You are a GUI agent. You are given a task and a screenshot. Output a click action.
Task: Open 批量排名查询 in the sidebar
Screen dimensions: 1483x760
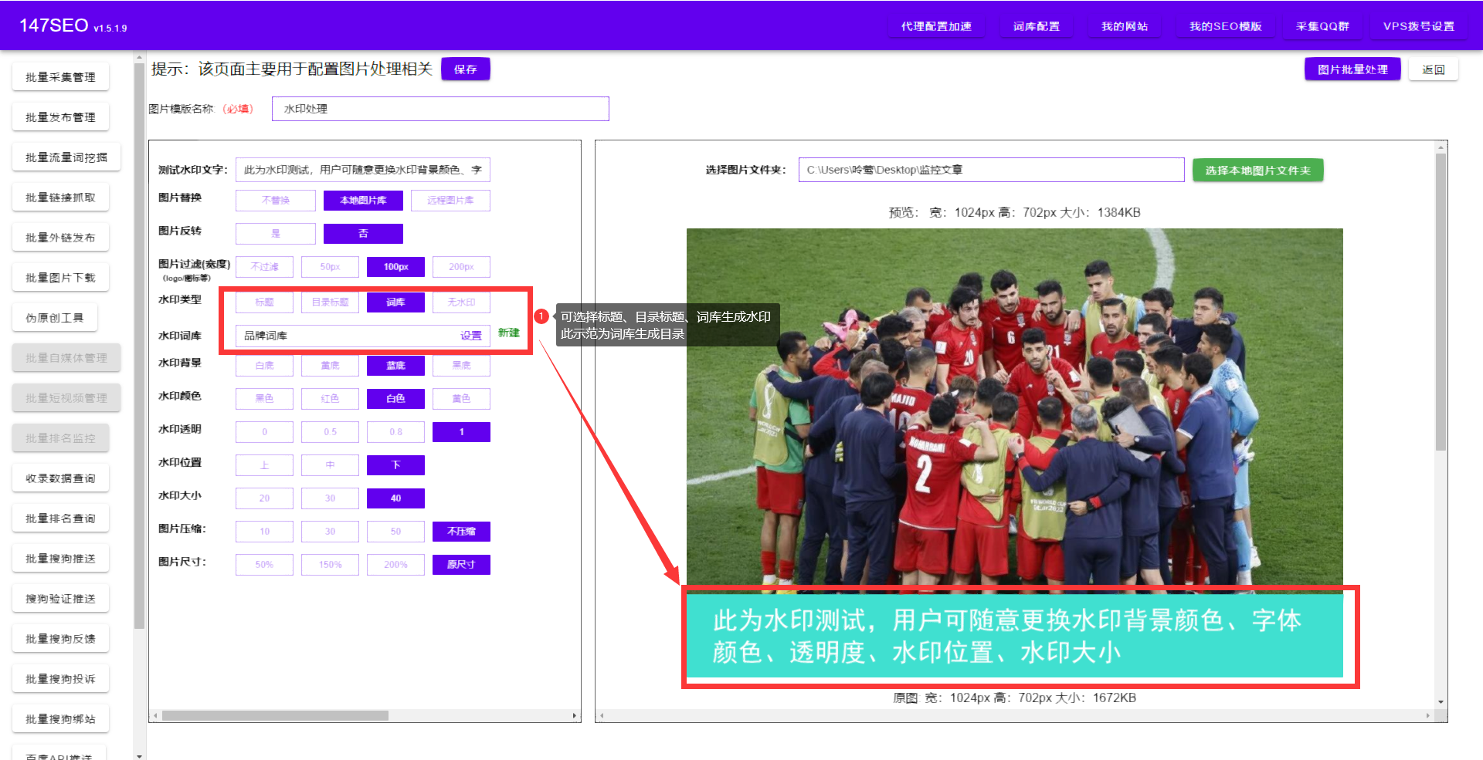coord(60,518)
